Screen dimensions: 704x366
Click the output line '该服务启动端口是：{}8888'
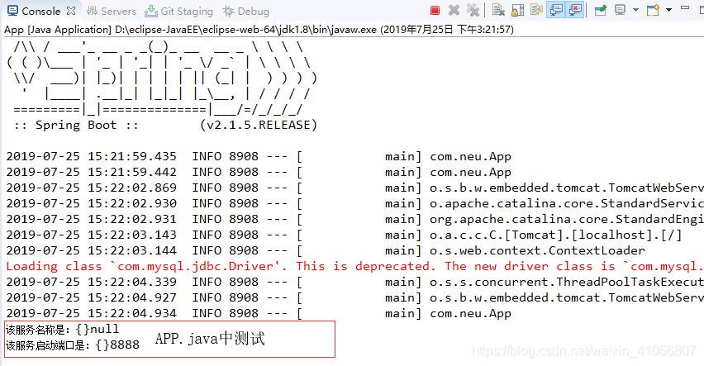pyautogui.click(x=72, y=345)
